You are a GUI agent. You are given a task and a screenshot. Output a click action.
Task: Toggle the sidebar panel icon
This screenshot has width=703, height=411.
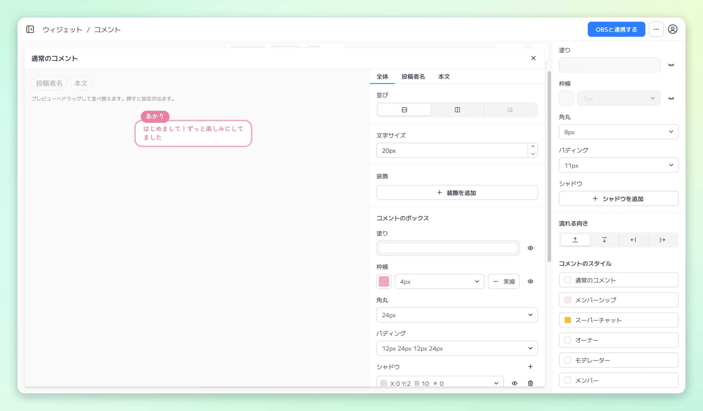click(x=30, y=29)
